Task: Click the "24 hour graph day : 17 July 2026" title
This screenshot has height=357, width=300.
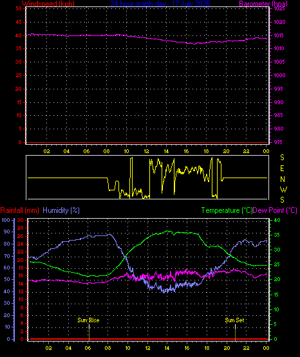Action: (x=160, y=4)
